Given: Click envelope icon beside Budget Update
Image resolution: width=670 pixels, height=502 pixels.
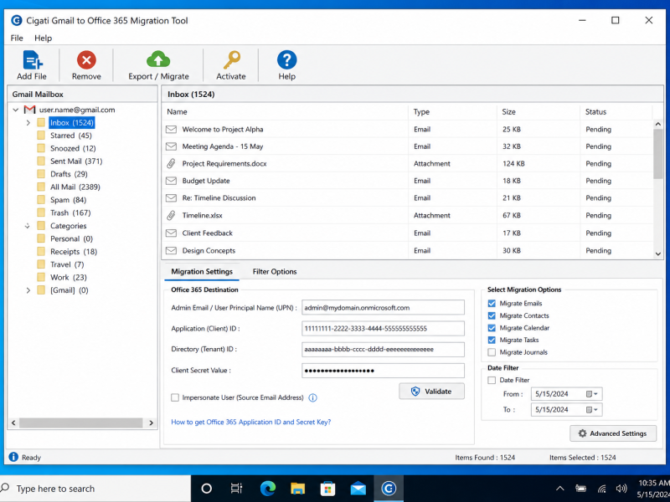Looking at the screenshot, I should click(x=171, y=181).
